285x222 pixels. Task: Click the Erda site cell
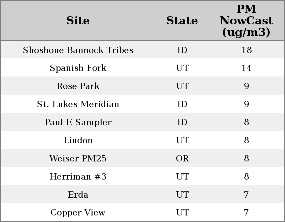coord(78,195)
